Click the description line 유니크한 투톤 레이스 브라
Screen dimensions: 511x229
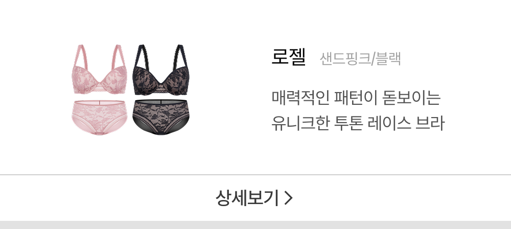pyautogui.click(x=358, y=124)
